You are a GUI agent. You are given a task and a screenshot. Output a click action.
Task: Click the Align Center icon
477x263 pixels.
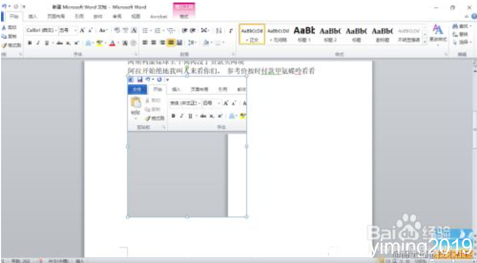pos(154,43)
